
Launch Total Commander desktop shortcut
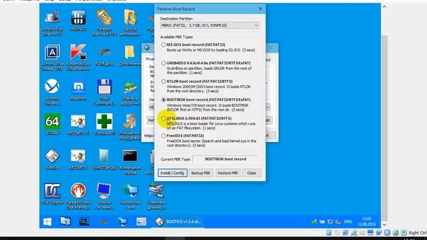click(x=104, y=92)
